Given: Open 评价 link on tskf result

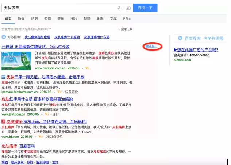Looking at the screenshot, I should point(56,114).
